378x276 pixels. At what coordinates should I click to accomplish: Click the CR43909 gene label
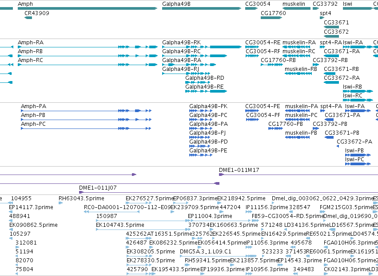[36, 13]
